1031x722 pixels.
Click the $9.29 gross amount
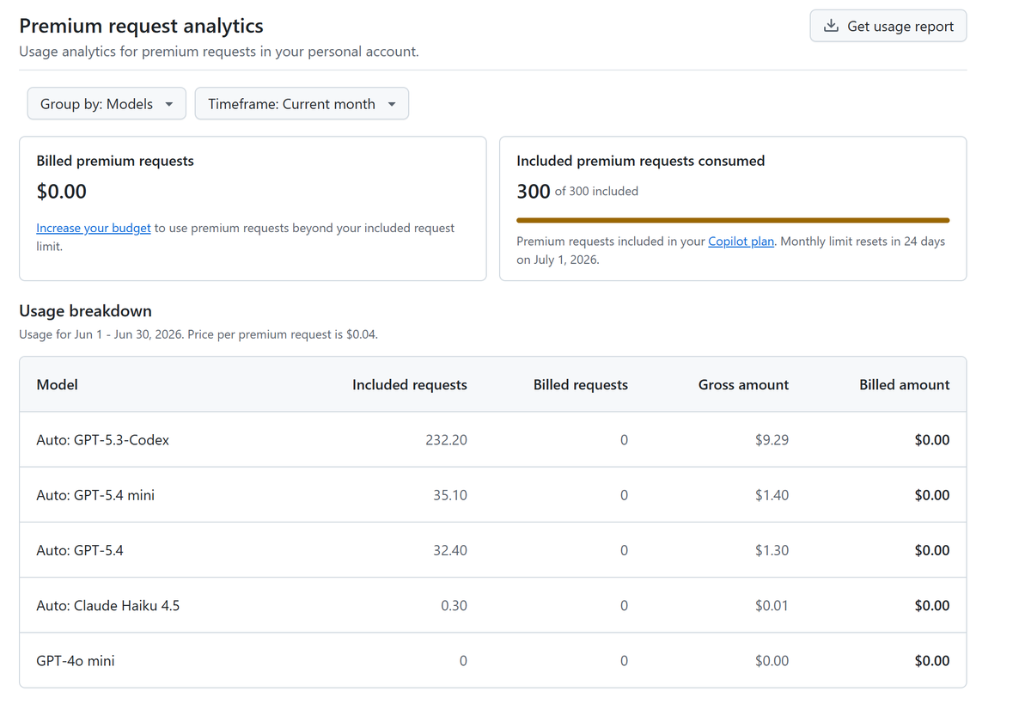pyautogui.click(x=772, y=439)
